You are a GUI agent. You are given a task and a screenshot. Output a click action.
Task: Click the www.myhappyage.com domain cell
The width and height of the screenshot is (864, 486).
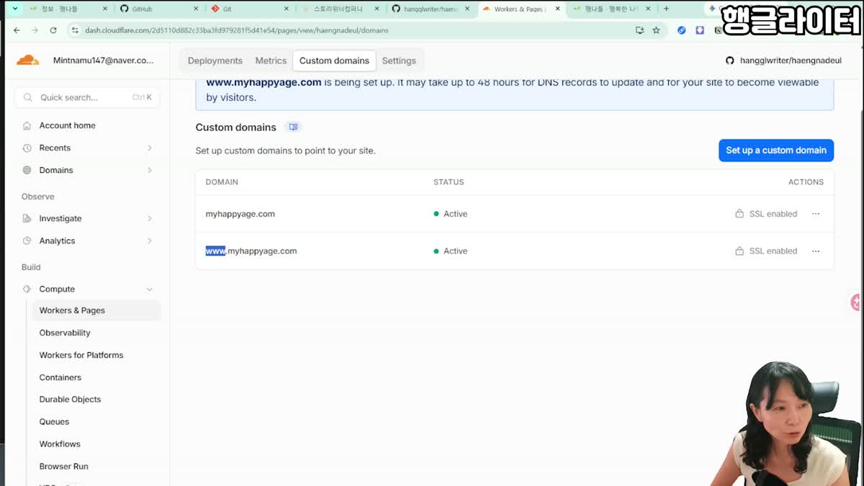[x=251, y=251]
